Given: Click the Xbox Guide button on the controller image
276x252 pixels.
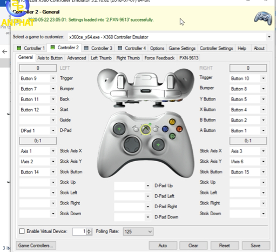Looking at the screenshot, I should tap(146, 129).
